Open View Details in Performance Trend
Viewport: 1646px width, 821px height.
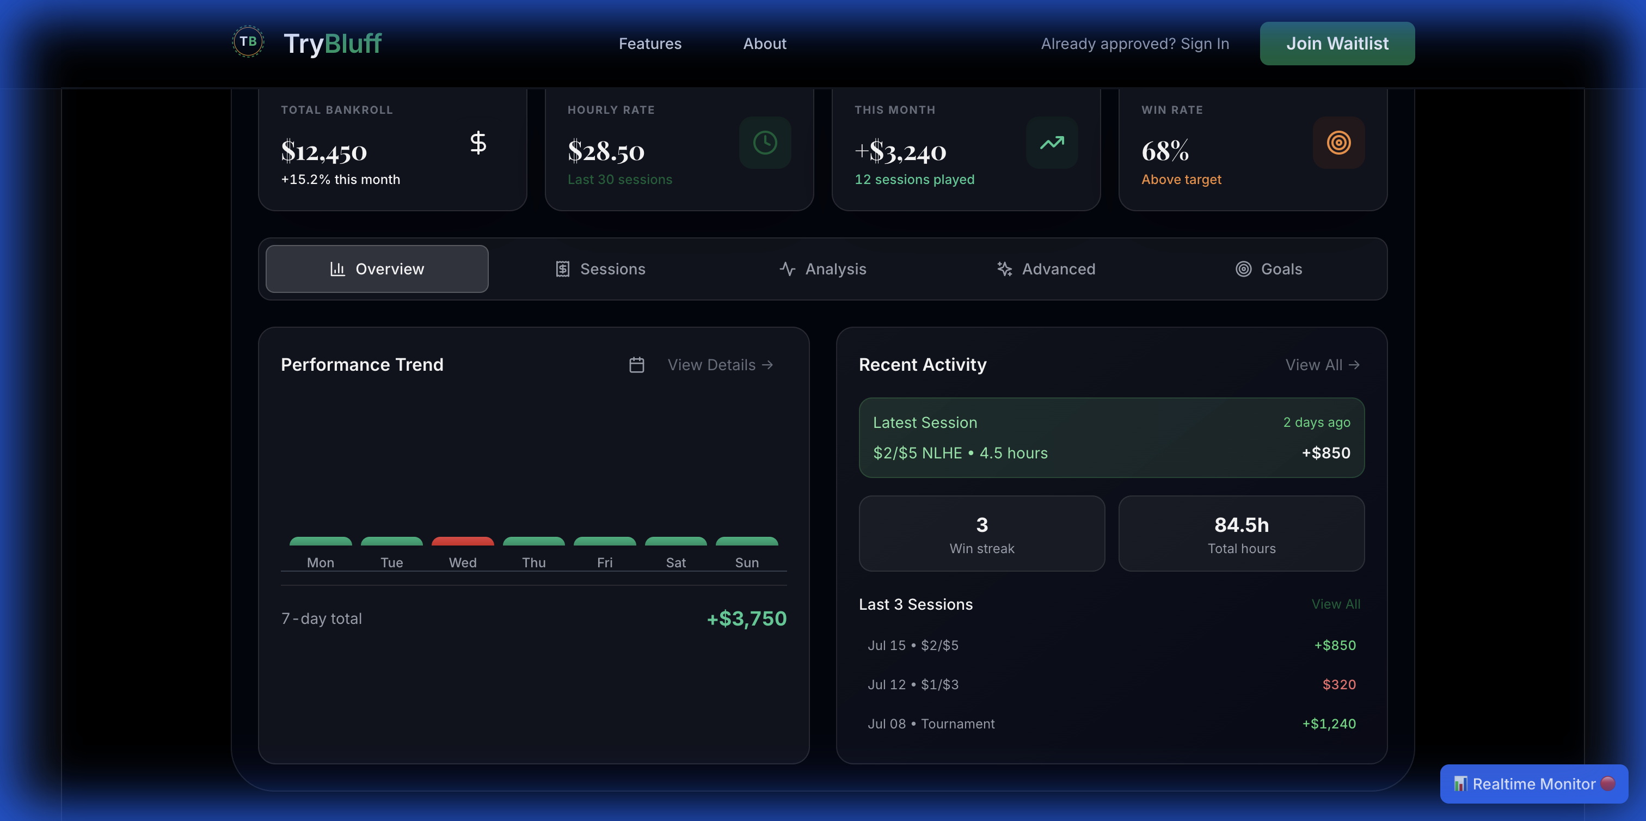pos(720,365)
